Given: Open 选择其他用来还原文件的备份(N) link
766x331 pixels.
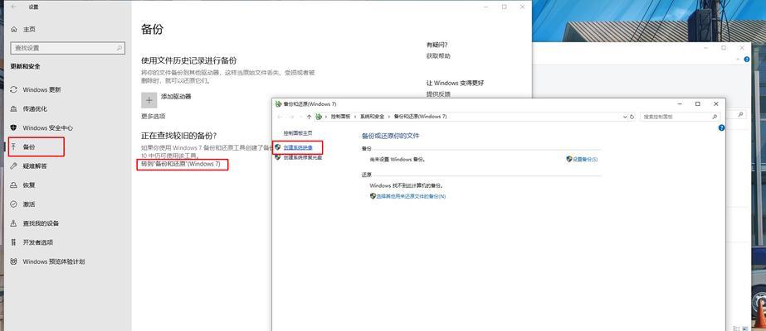Looking at the screenshot, I should point(408,196).
